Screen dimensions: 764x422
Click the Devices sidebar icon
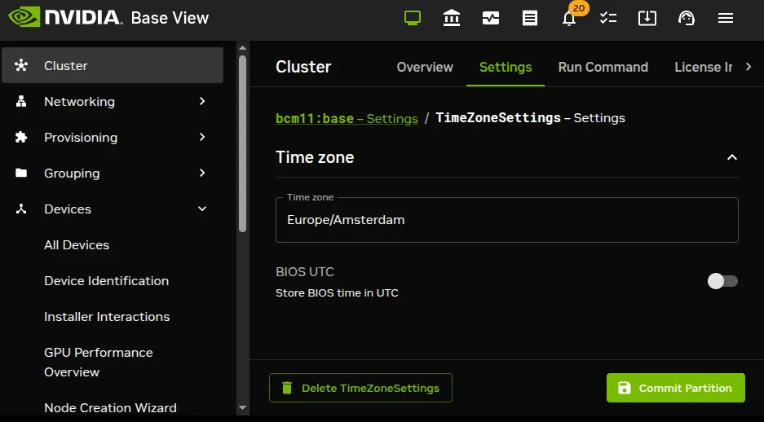coord(21,209)
